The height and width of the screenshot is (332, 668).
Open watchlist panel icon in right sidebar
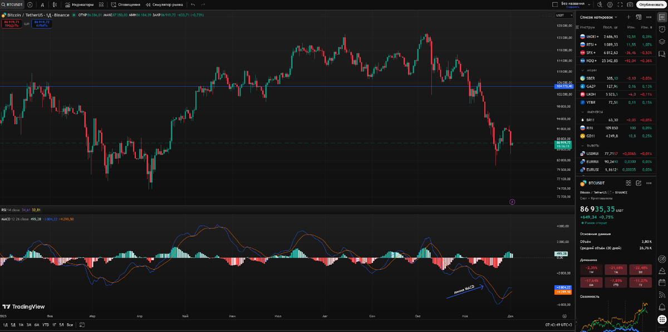coord(662,17)
